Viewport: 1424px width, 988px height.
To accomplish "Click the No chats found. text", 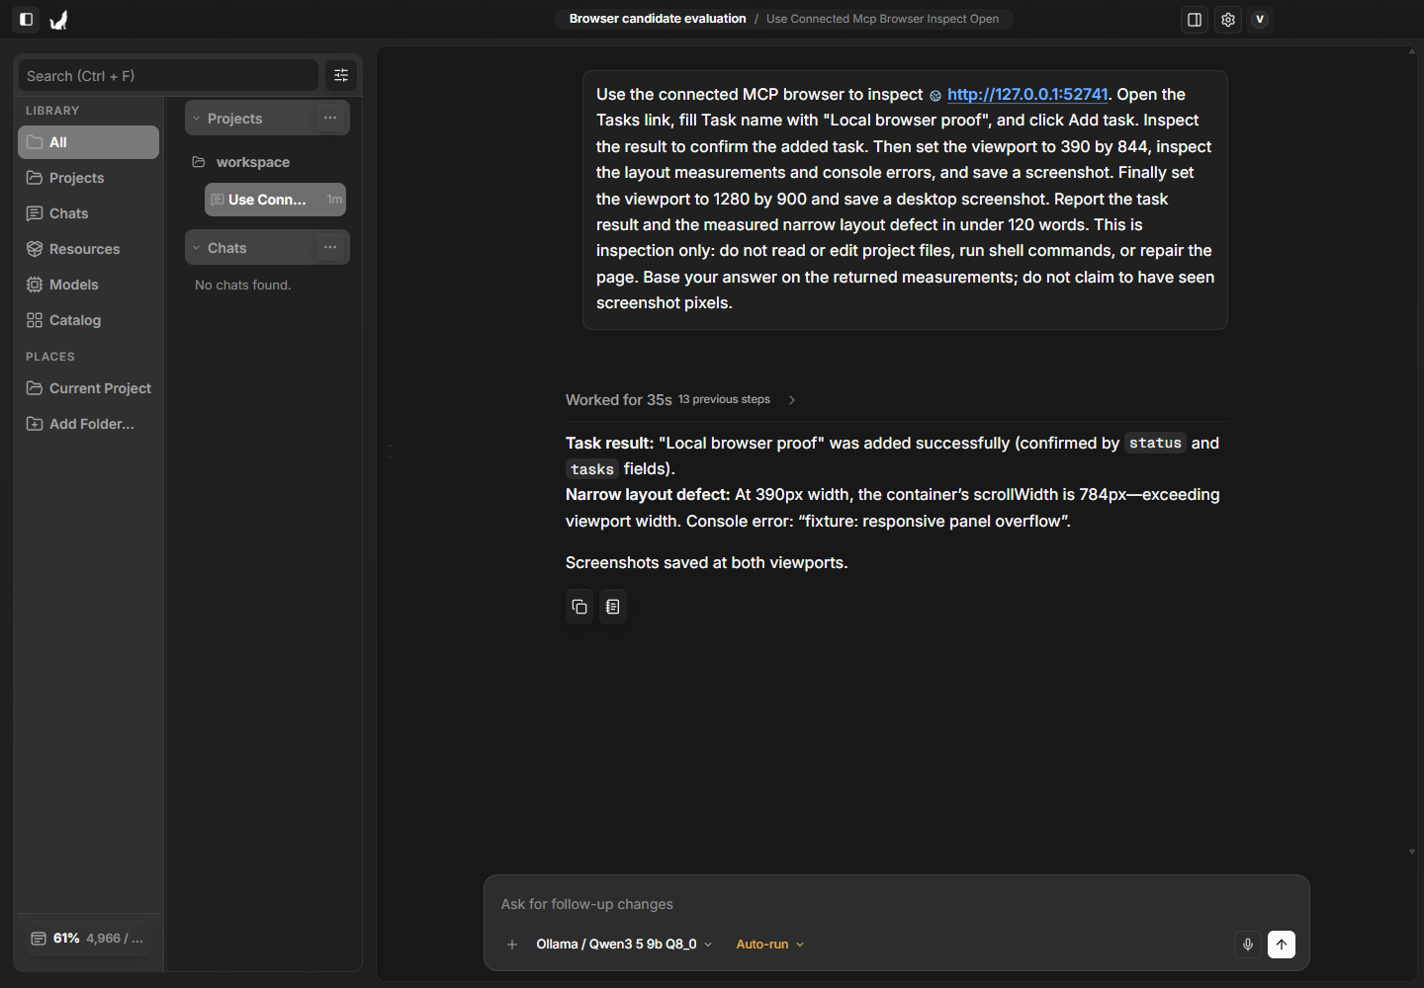I will click(243, 285).
